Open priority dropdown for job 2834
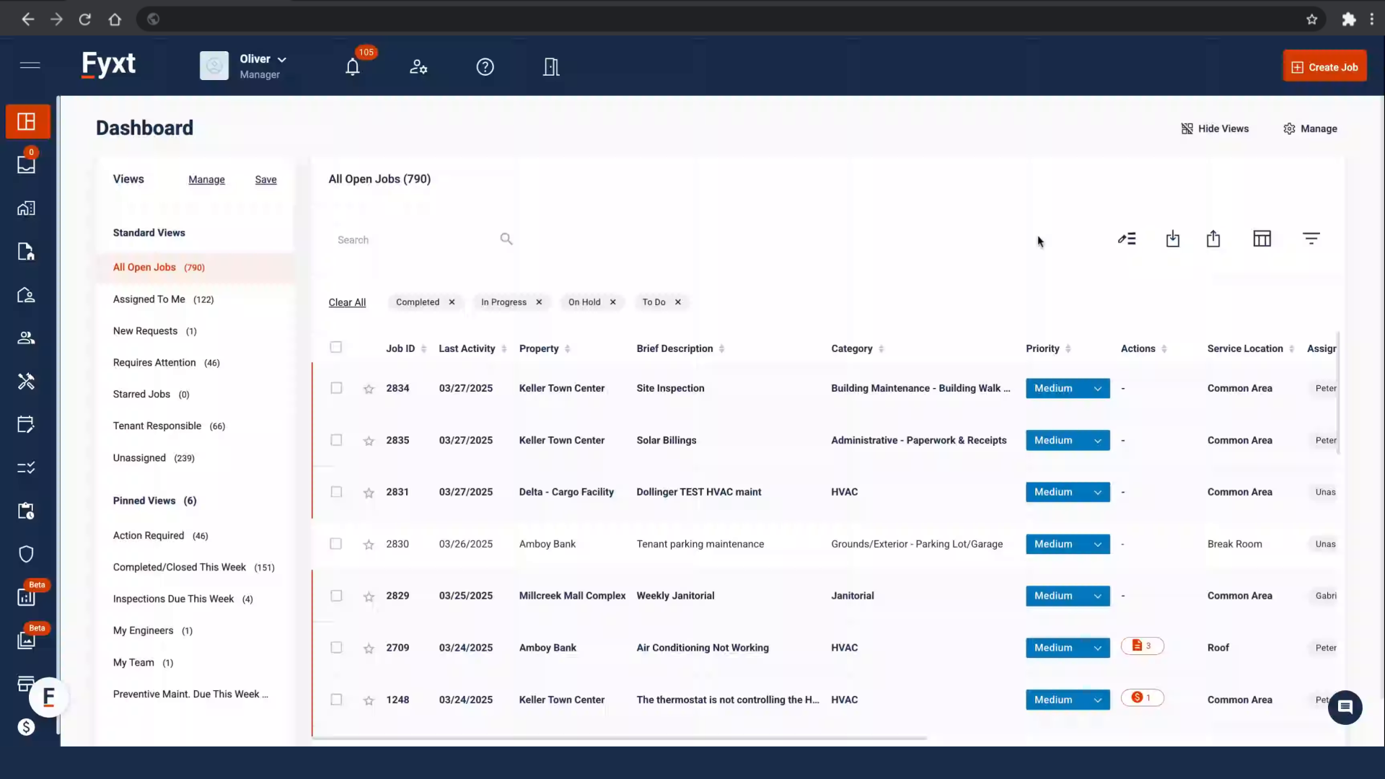 click(x=1068, y=388)
